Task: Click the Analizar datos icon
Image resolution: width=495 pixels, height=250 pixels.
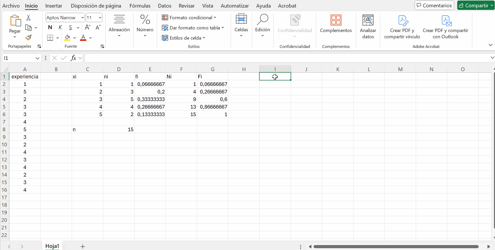Action: [x=368, y=21]
